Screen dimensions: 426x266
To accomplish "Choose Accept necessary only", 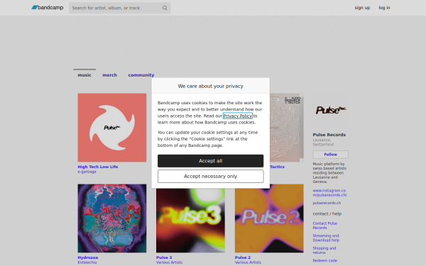I will [x=211, y=177].
